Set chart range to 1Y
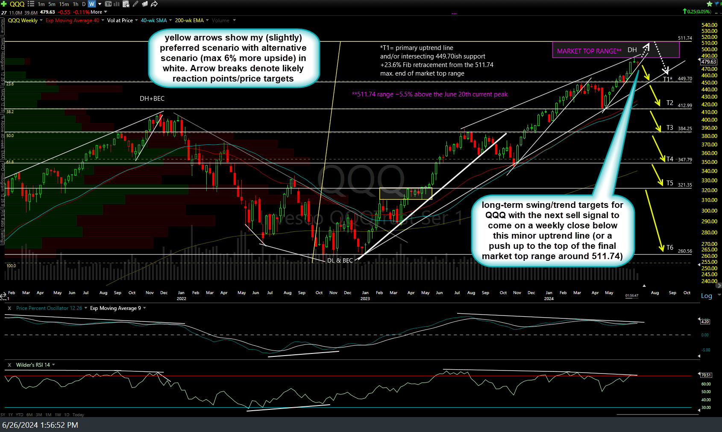This screenshot has width=722, height=432. [x=10, y=415]
